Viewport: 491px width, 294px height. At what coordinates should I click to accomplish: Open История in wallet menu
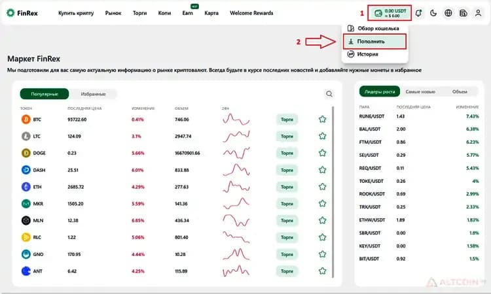point(363,54)
